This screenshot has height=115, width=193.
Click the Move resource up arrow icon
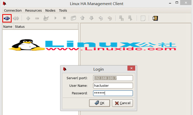tap(82, 18)
